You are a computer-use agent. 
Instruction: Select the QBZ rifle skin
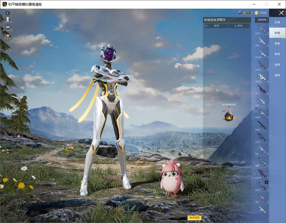262,101
